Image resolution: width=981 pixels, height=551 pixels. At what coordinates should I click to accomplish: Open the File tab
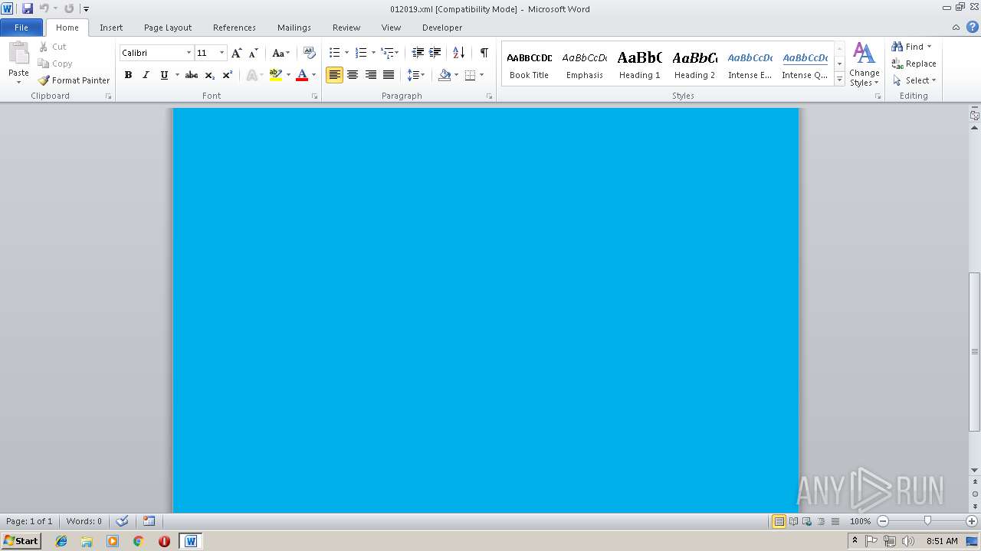click(x=21, y=28)
